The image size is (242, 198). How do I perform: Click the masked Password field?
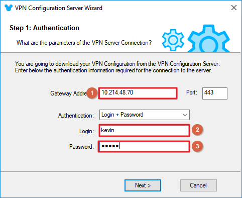click(144, 146)
